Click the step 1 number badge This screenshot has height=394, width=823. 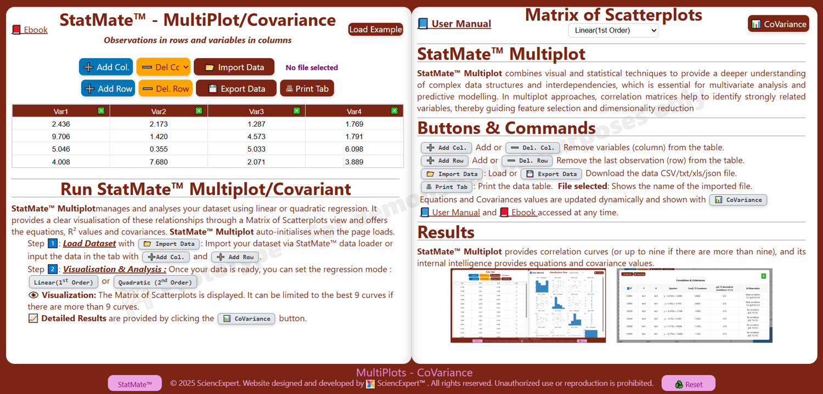(53, 243)
